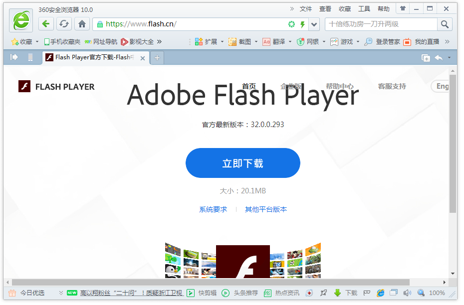Click the 立即下载 download button
The image size is (464, 305).
click(x=242, y=162)
